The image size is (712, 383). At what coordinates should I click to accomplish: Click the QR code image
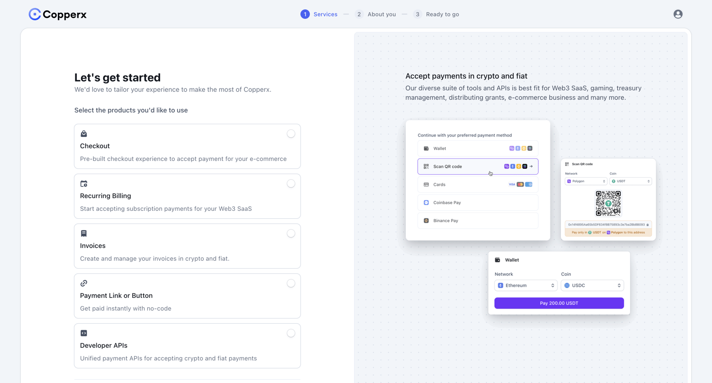coord(608,203)
